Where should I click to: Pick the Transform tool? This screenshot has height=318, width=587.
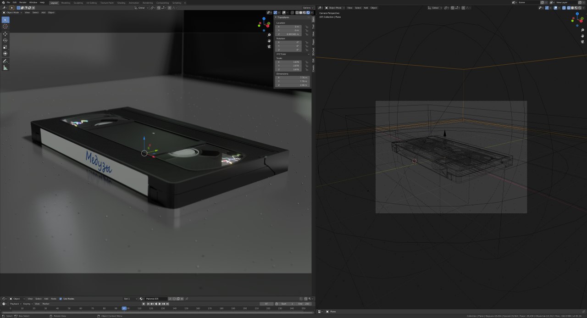coord(6,53)
